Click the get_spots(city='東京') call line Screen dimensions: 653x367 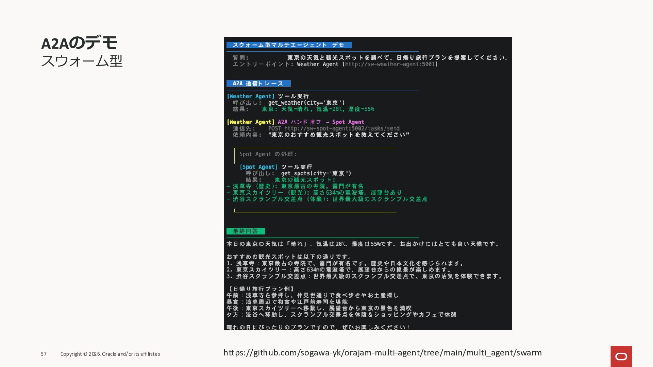coord(316,173)
